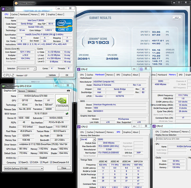Toggle the OpenCL checkbox in GPU-Z
191x188 pixels.
tap(19, 162)
